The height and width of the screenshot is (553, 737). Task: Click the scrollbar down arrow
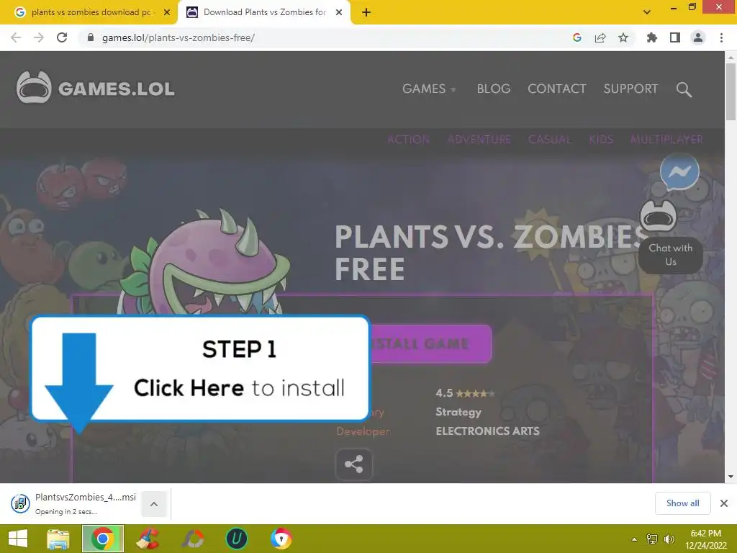pos(731,477)
